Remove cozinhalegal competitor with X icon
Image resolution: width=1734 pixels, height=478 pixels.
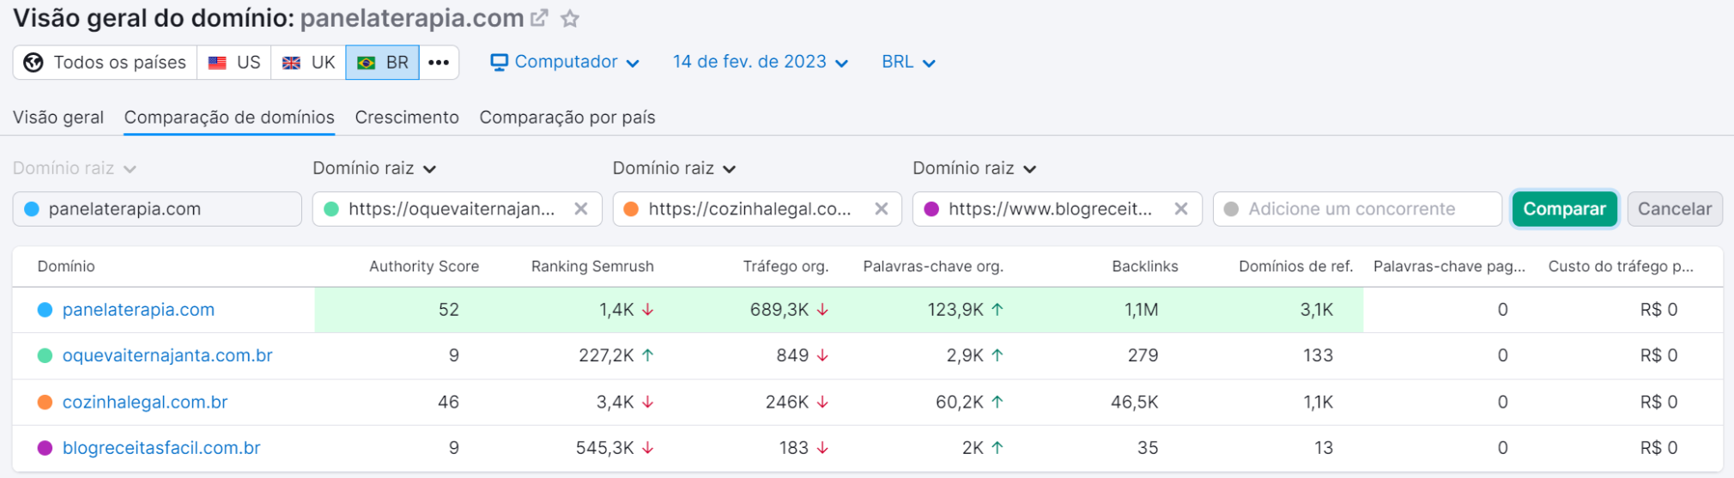click(x=881, y=209)
